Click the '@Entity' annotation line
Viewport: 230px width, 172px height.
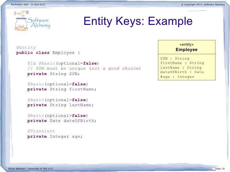[26, 48]
